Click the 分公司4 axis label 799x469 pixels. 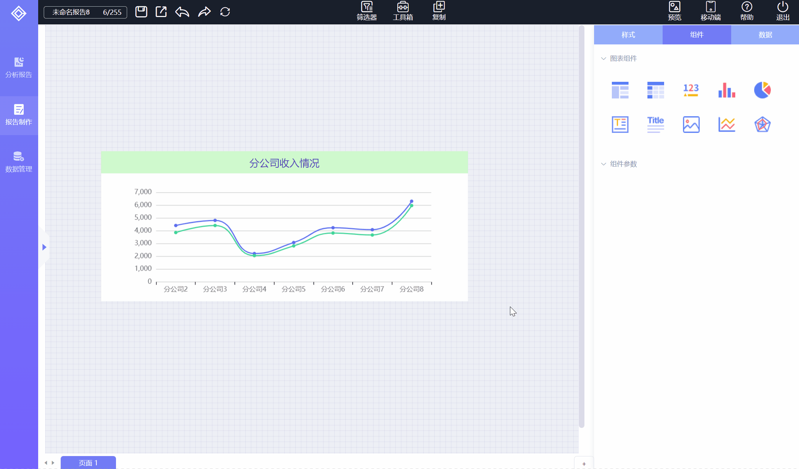coord(254,289)
